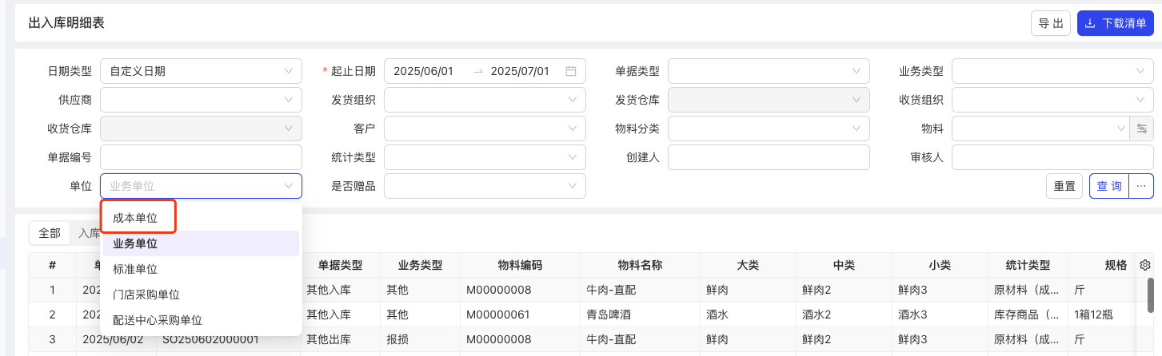The width and height of the screenshot is (1162, 356).
Task: Click the 中类 column header
Action: click(844, 266)
